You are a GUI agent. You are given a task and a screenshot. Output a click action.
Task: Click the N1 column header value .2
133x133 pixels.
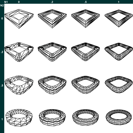click(x=52, y=2)
